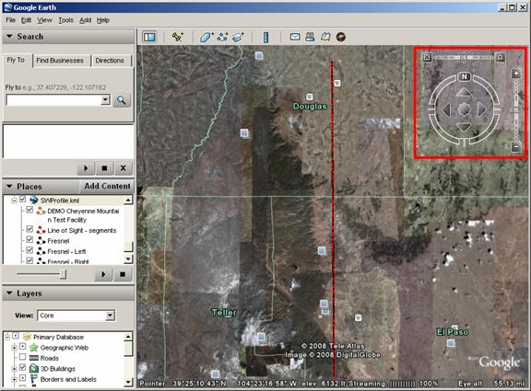Select the Add Image Overlay tool
Viewport: 531px width, 391px height.
click(x=238, y=37)
